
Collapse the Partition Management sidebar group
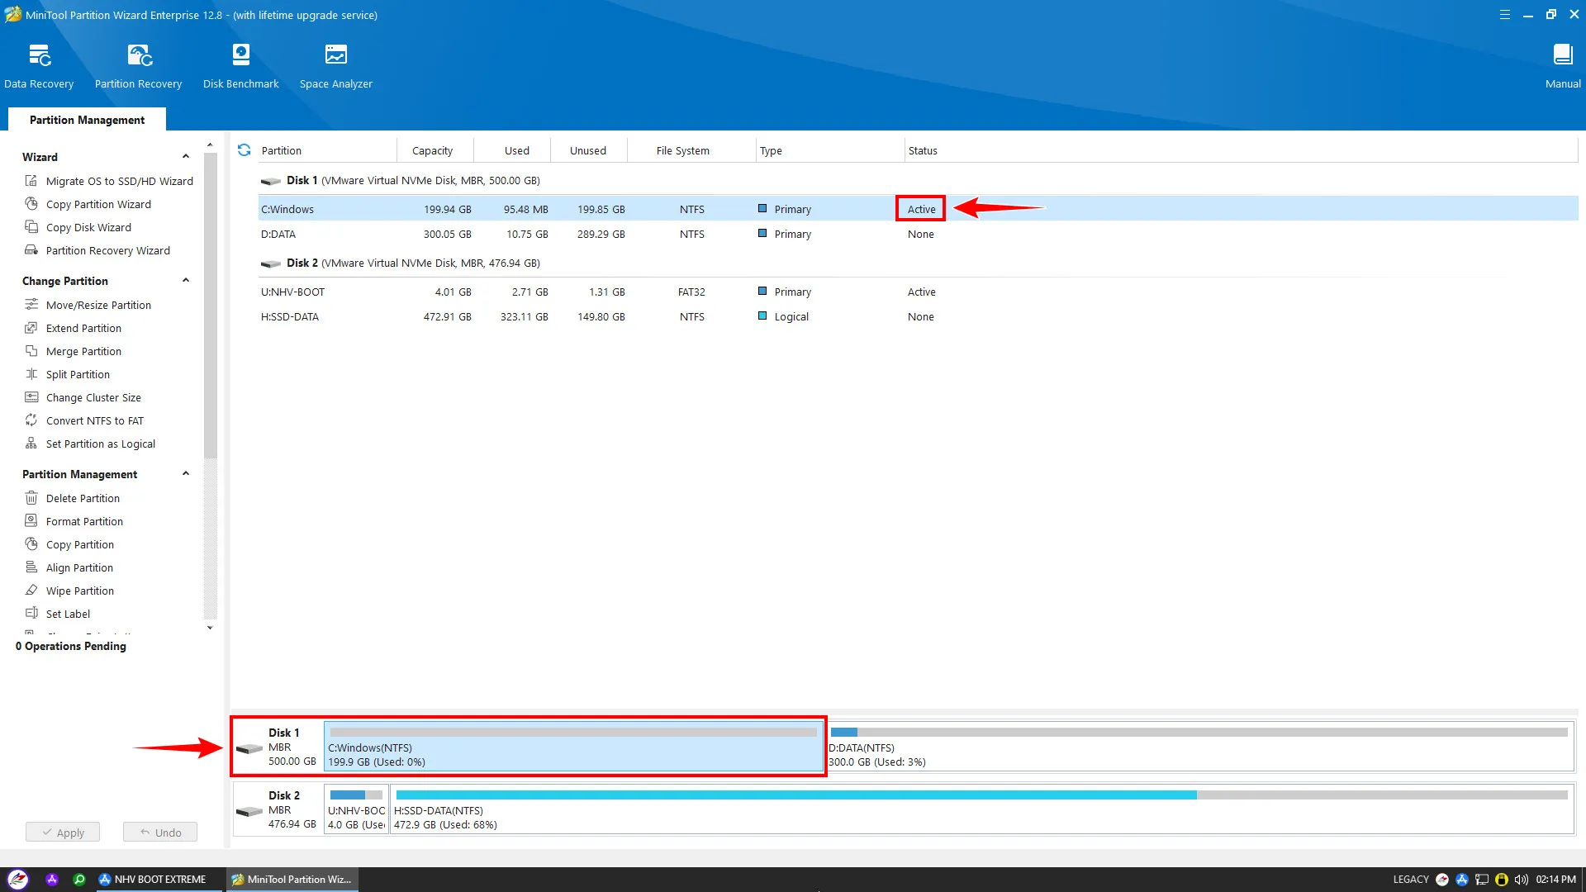click(186, 474)
